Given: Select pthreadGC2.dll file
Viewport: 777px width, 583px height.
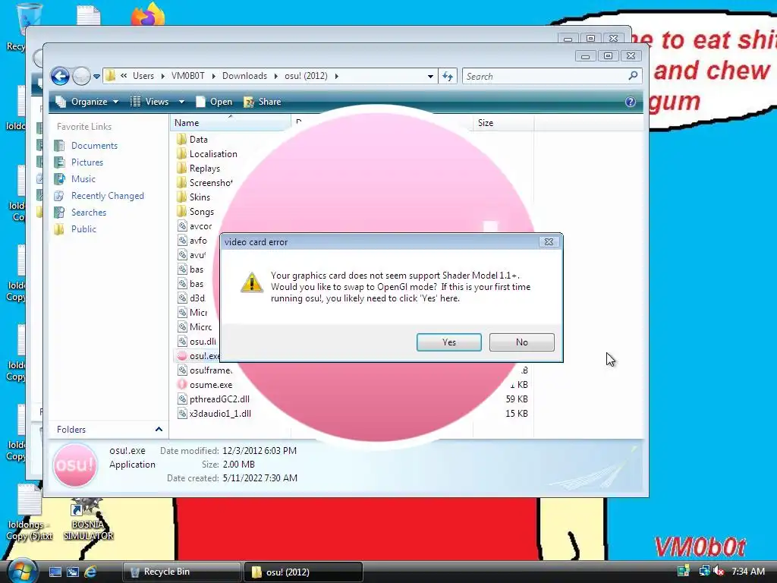Looking at the screenshot, I should coord(219,399).
